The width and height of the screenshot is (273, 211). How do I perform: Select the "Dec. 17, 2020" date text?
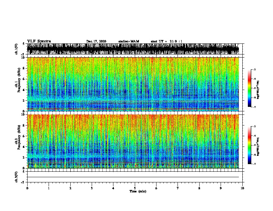point(96,41)
